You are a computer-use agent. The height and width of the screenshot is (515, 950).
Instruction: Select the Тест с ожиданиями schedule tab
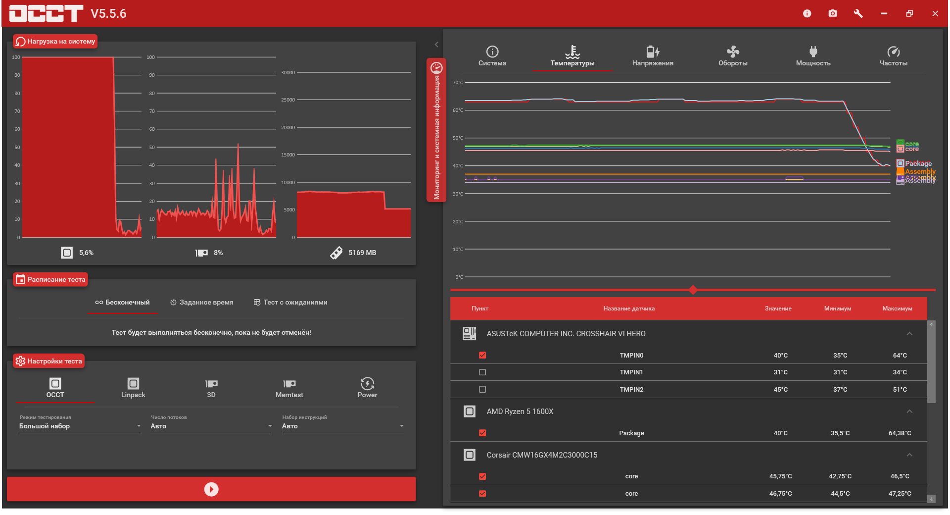click(290, 303)
